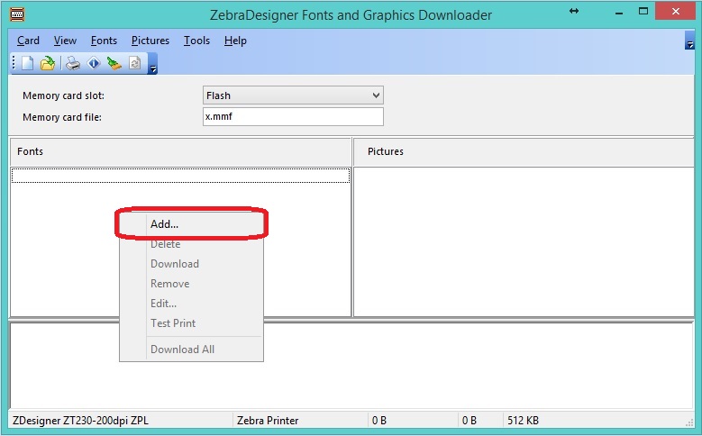This screenshot has width=702, height=436.
Task: Close the ZebraDesigner Downloader window
Action: (676, 12)
